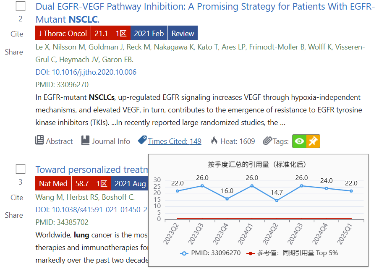Click the orange pin tag button

click(313, 141)
